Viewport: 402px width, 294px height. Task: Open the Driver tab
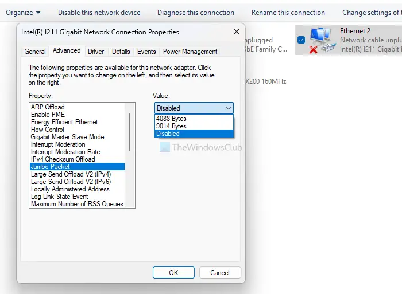click(96, 52)
